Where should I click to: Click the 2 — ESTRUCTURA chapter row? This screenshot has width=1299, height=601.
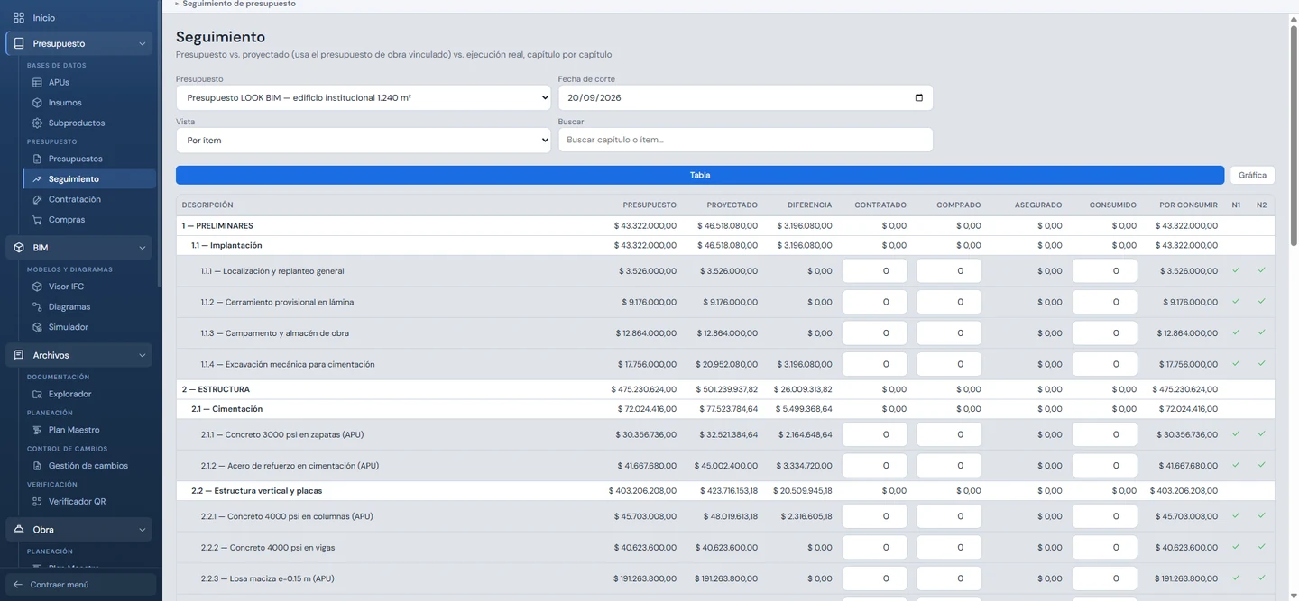point(725,390)
